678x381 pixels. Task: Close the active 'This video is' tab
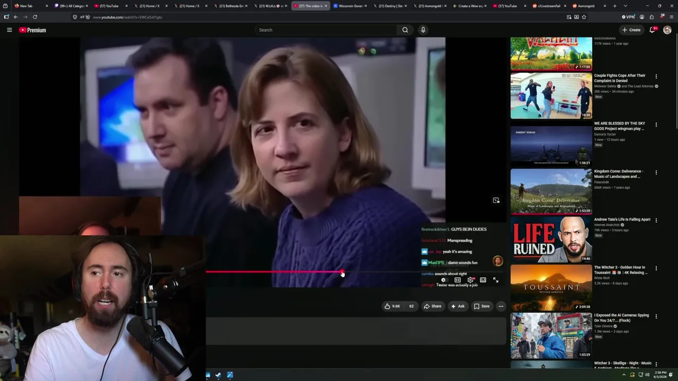click(326, 6)
